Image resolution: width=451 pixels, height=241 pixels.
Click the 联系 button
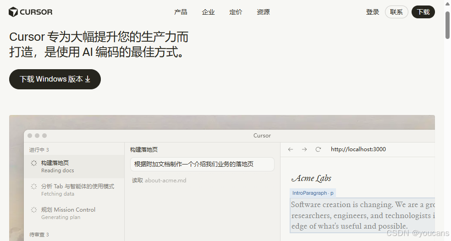click(x=396, y=12)
